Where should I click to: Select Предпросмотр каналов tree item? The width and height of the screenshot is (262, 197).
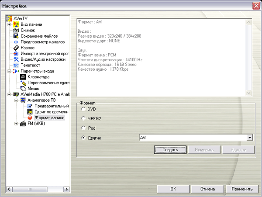point(43,42)
